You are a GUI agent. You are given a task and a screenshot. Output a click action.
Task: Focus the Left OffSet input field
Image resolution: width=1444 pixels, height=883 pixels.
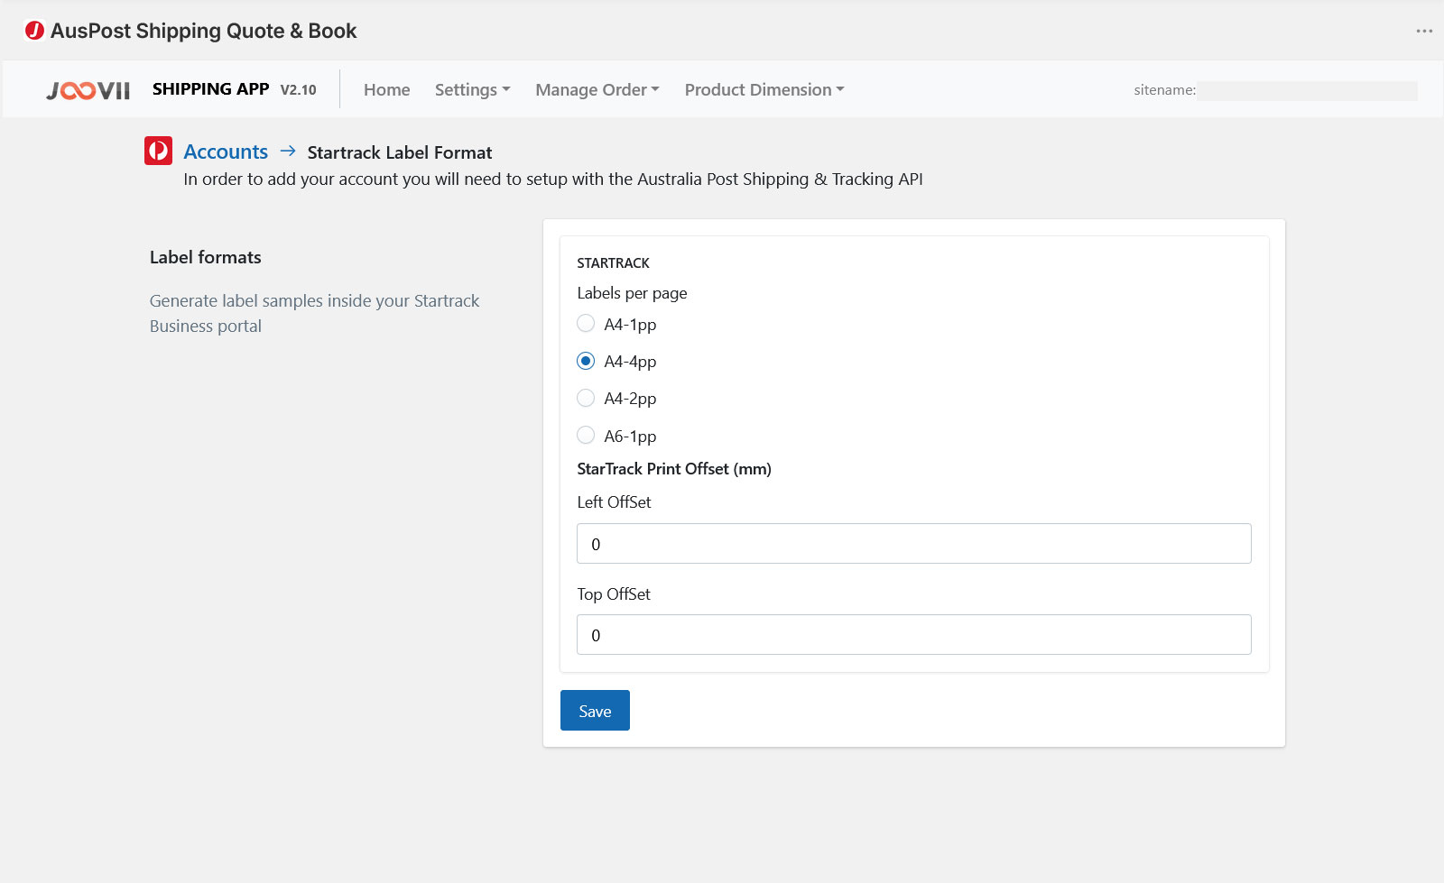pos(913,544)
